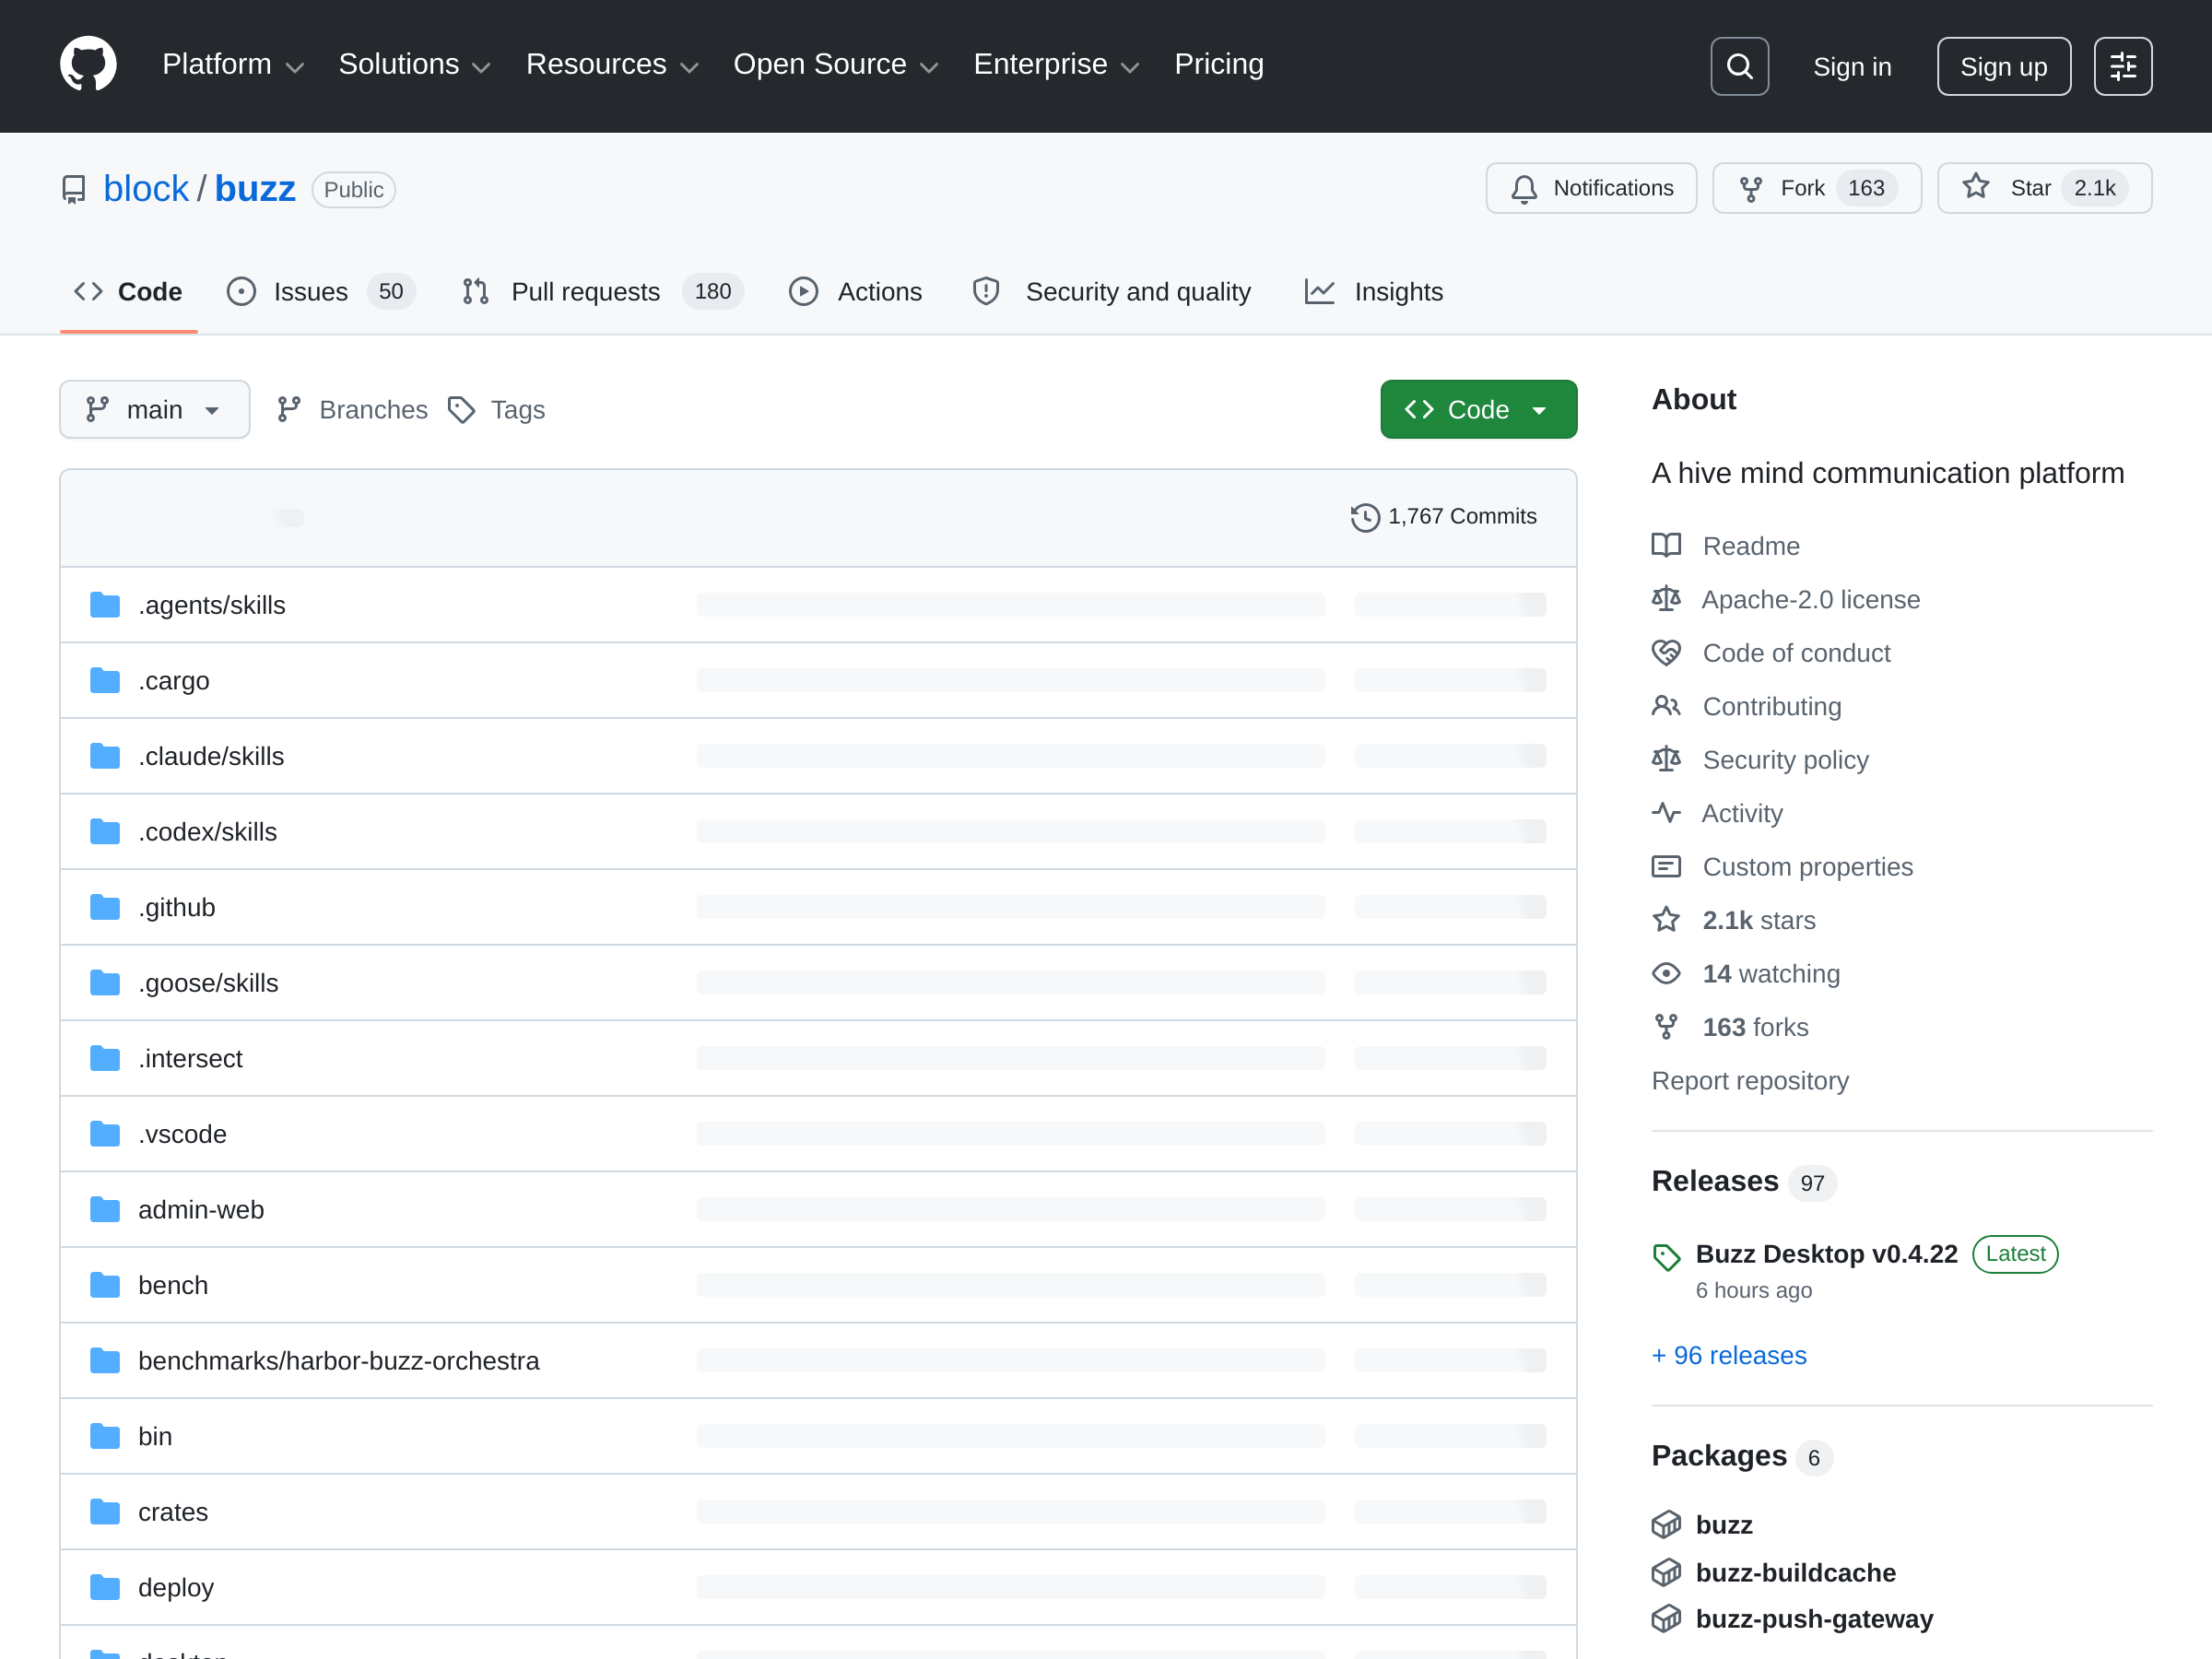Click the forks icon in About

click(x=1666, y=1026)
